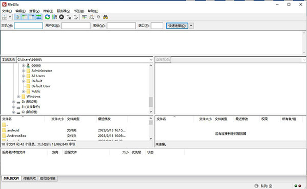
Task: Focus the 密码 password input field
Action: (121, 26)
